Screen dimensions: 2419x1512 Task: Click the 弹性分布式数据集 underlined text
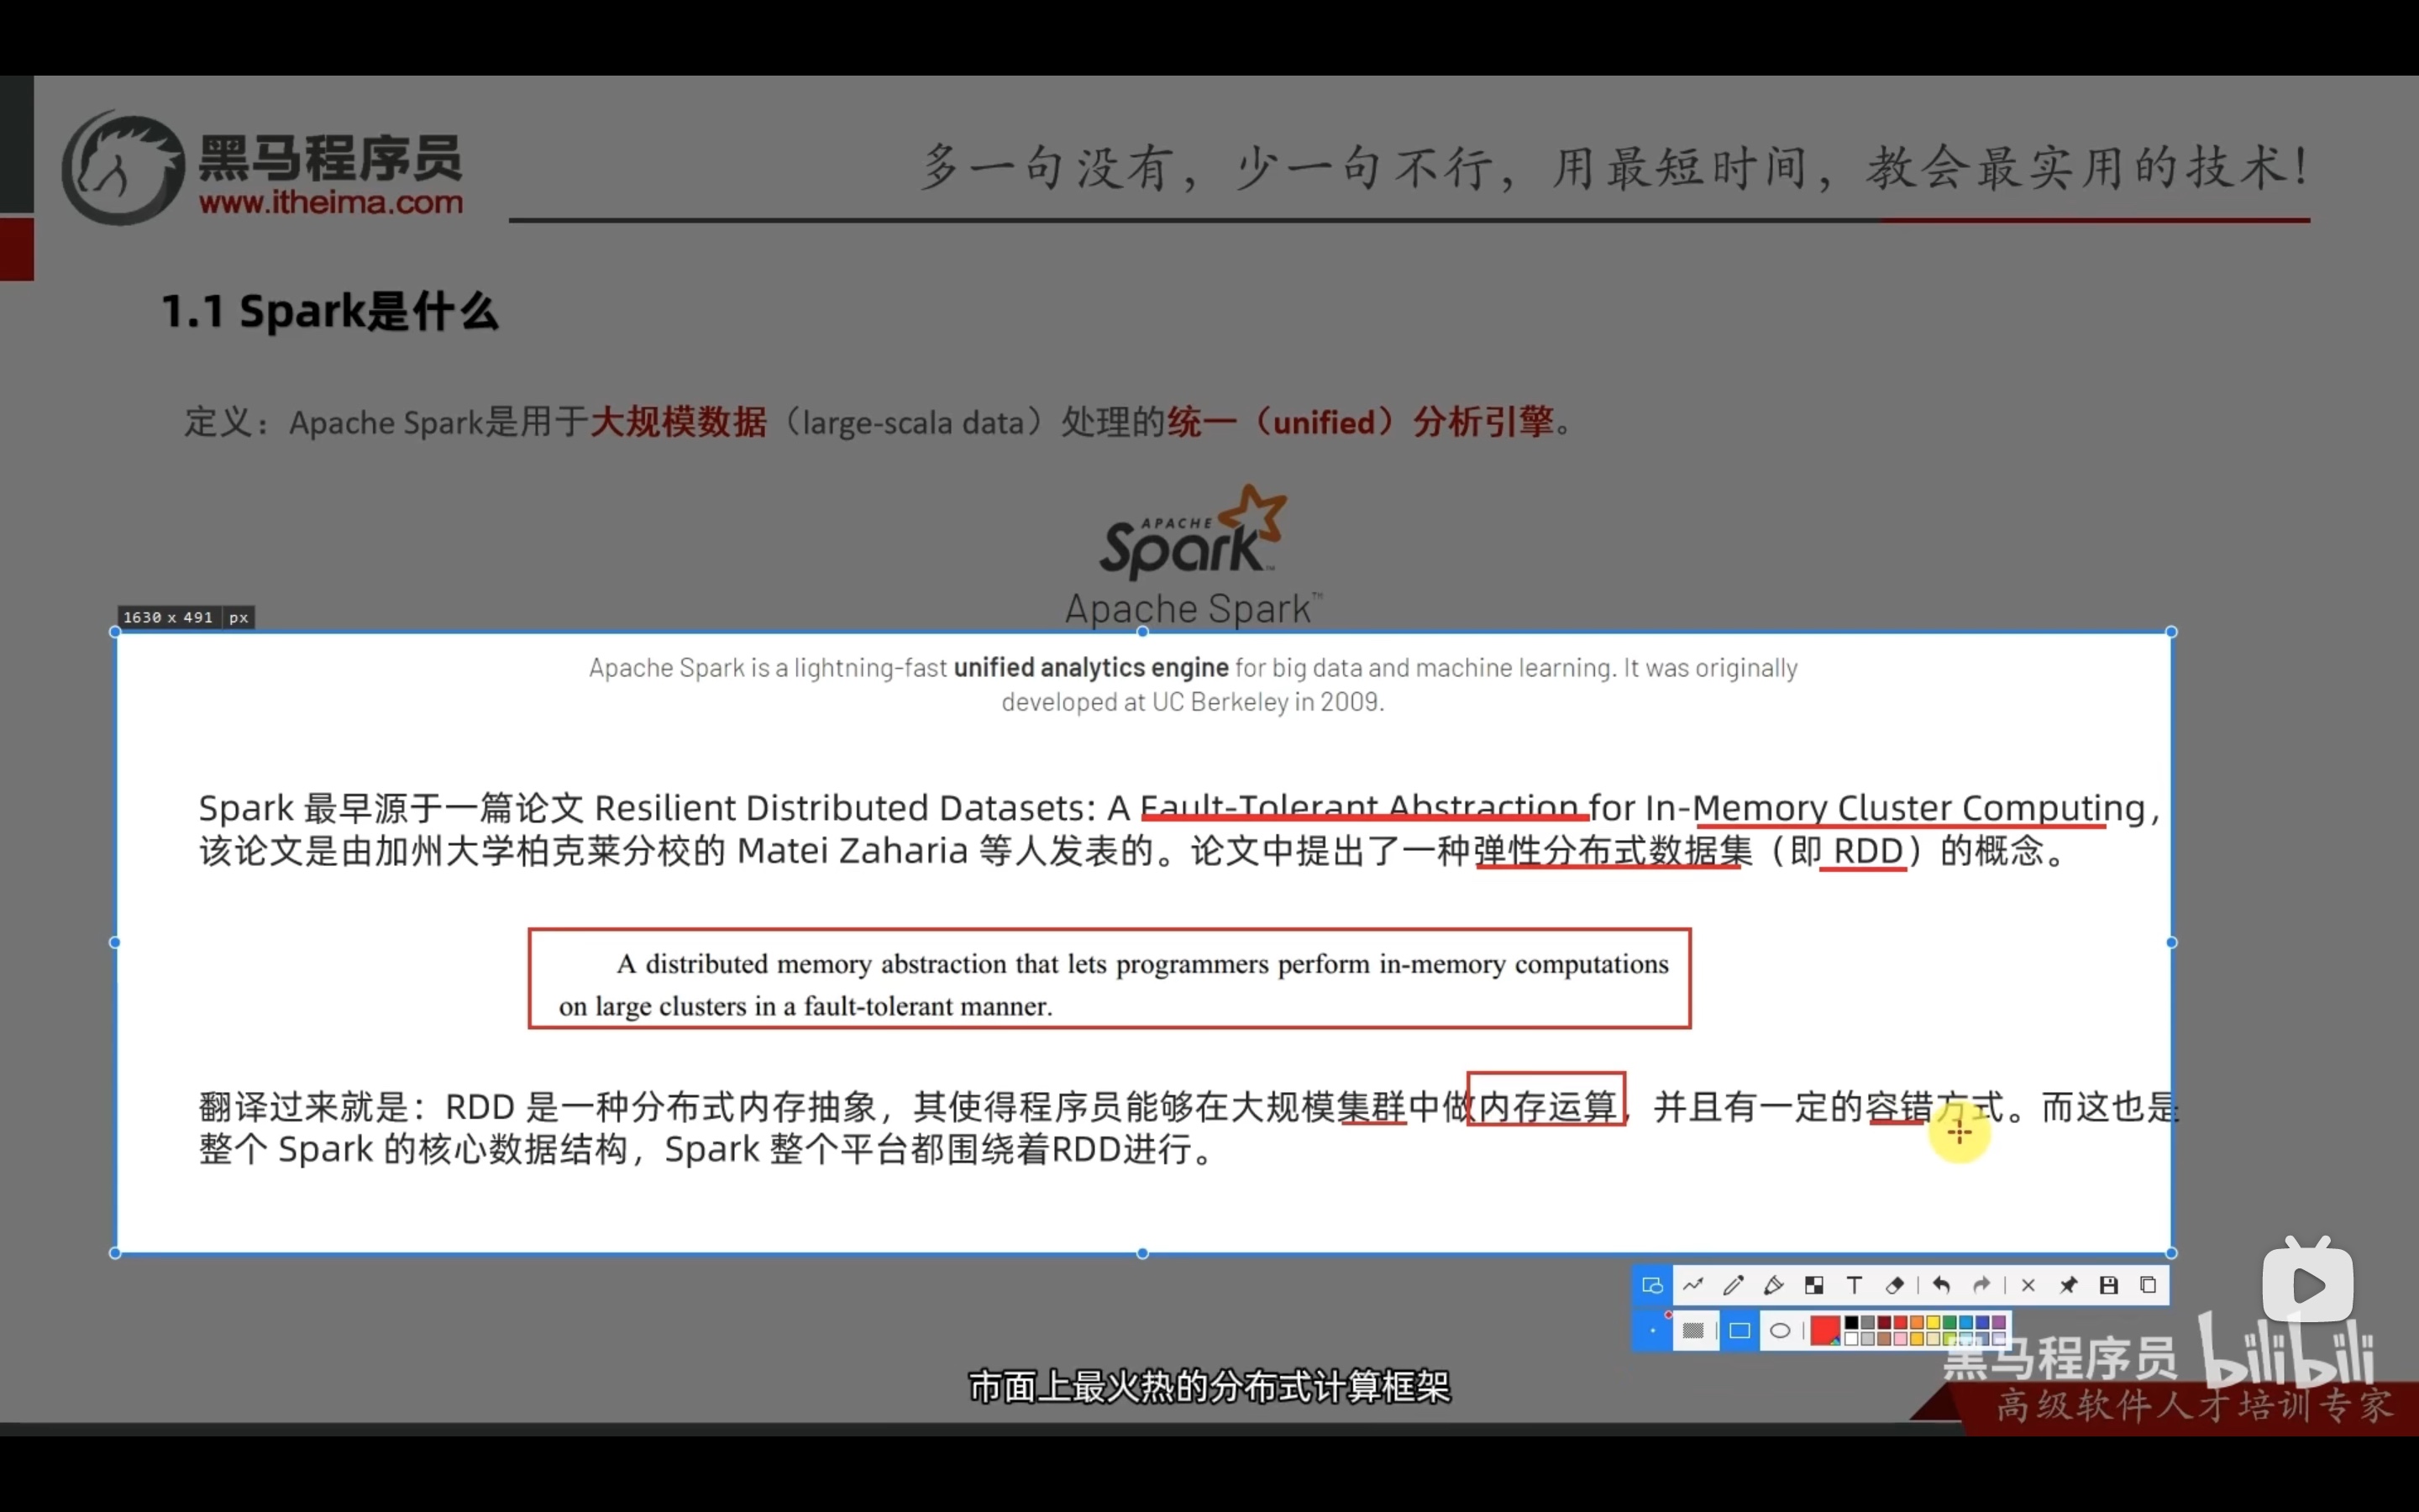pyautogui.click(x=1614, y=850)
